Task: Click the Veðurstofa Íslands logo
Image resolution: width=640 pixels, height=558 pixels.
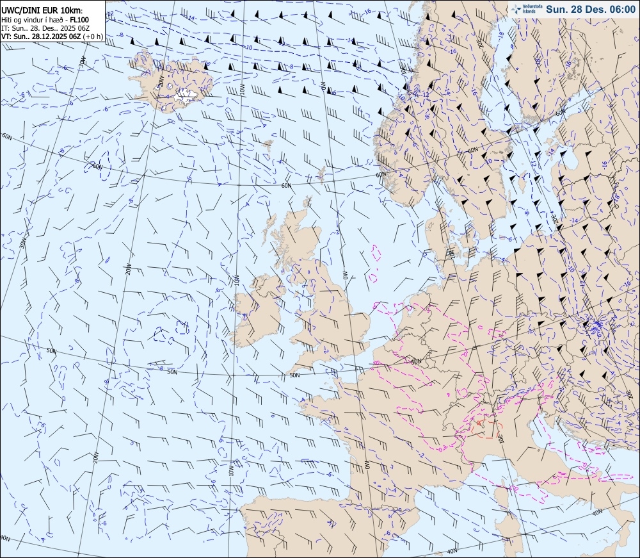Action: tap(526, 9)
